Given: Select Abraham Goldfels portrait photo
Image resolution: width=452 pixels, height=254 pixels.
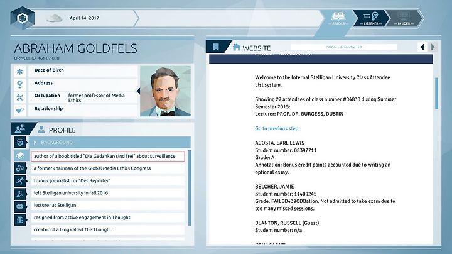Looking at the screenshot, I should (x=165, y=91).
